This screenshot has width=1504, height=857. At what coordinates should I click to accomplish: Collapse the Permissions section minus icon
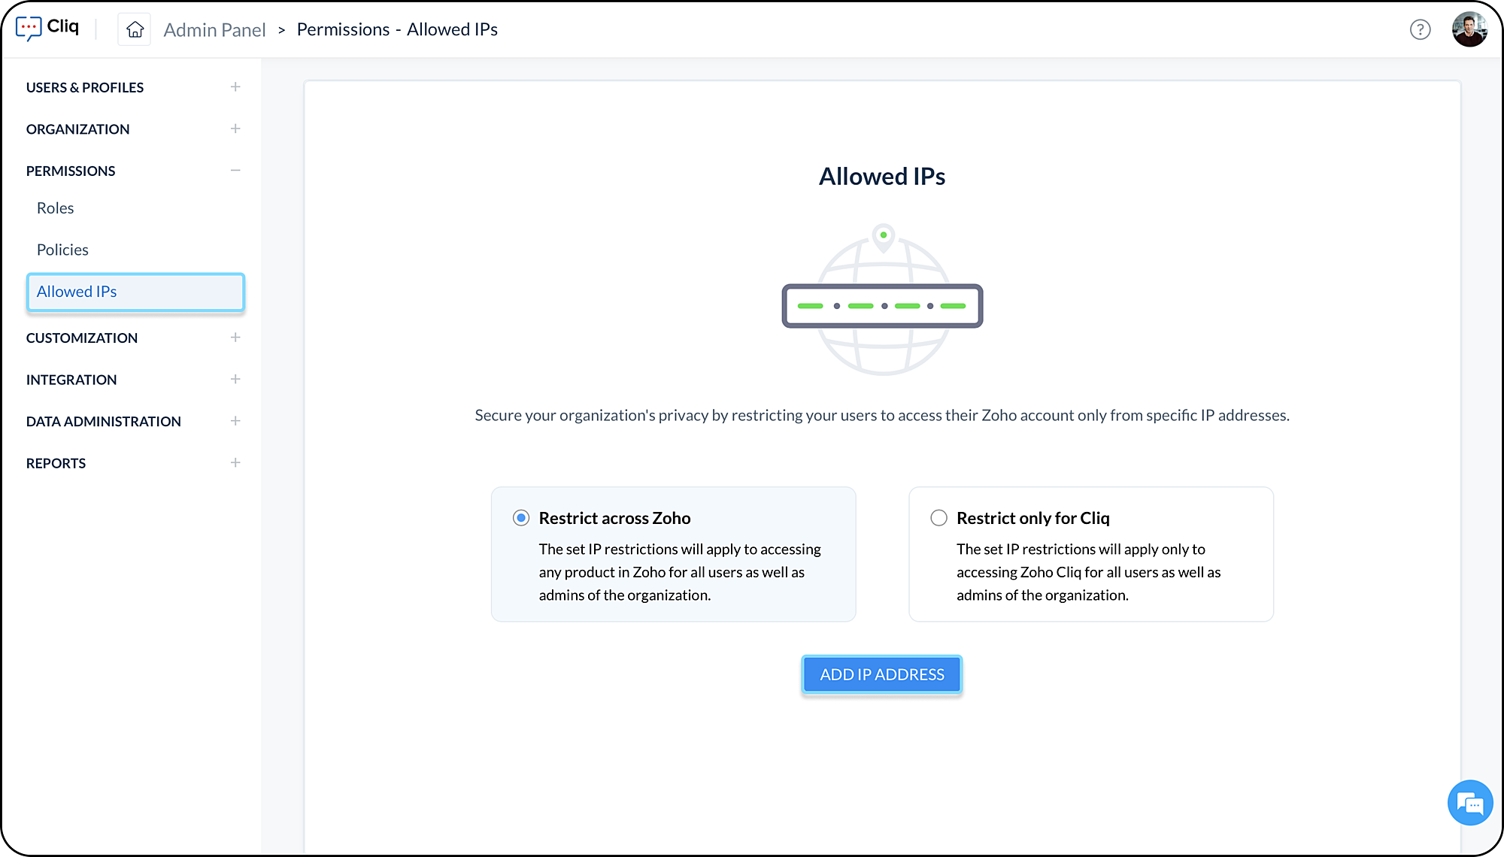(235, 171)
